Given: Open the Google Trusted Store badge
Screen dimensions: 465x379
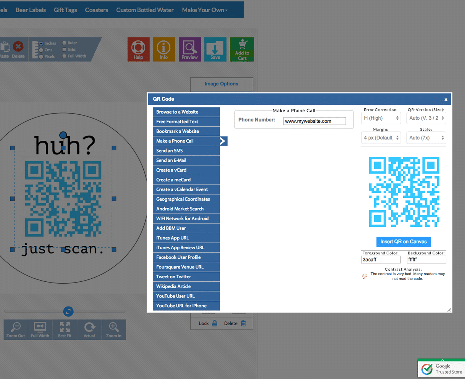Looking at the screenshot, I should (x=441, y=369).
